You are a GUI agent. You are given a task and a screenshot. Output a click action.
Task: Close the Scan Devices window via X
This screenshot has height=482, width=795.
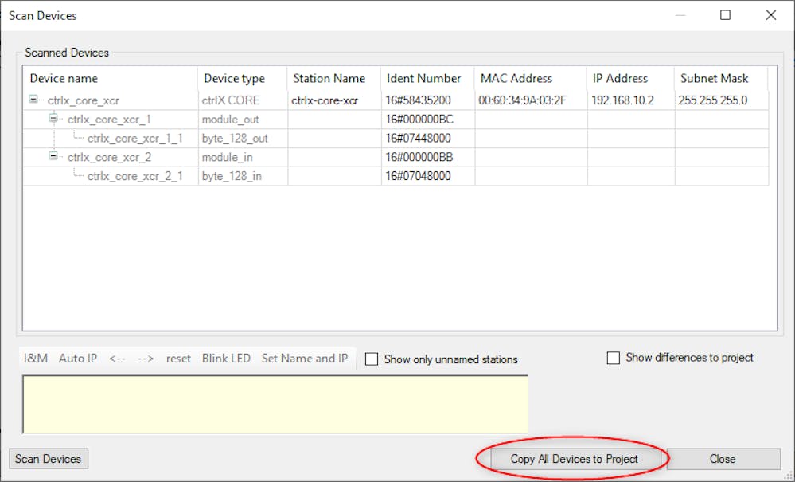pyautogui.click(x=770, y=15)
